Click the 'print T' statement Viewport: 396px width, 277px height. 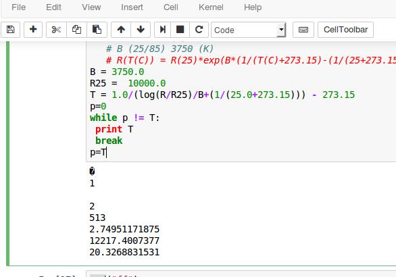click(x=114, y=129)
